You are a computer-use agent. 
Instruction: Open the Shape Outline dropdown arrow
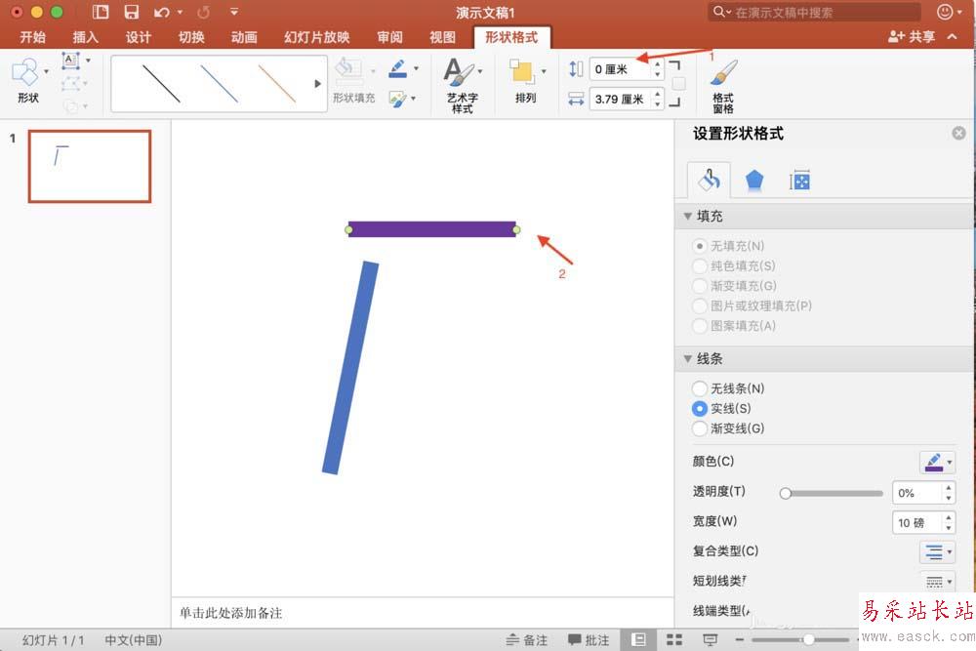coord(416,68)
